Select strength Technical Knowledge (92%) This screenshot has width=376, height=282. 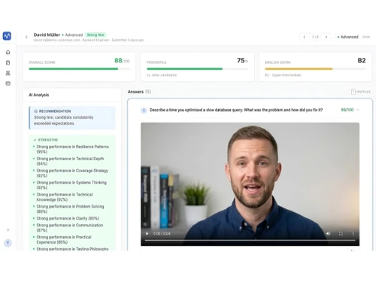point(65,197)
